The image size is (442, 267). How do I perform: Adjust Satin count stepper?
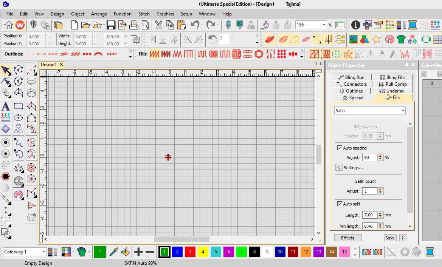coord(380,191)
